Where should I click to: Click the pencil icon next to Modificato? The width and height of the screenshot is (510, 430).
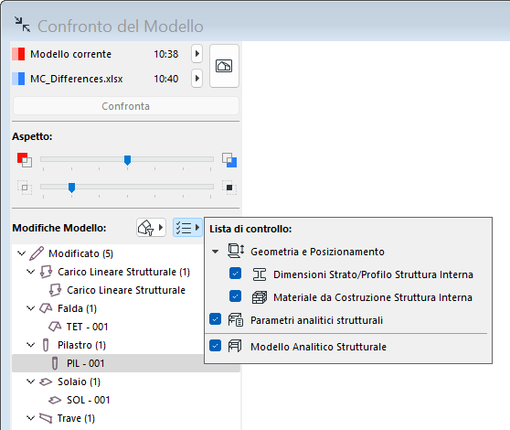point(37,253)
